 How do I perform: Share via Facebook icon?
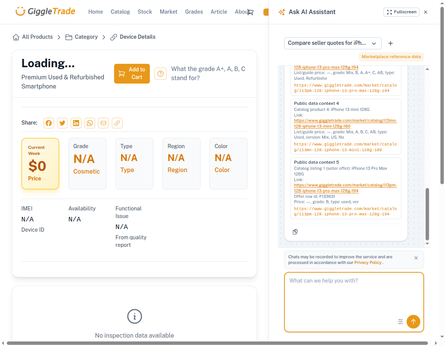(x=49, y=123)
